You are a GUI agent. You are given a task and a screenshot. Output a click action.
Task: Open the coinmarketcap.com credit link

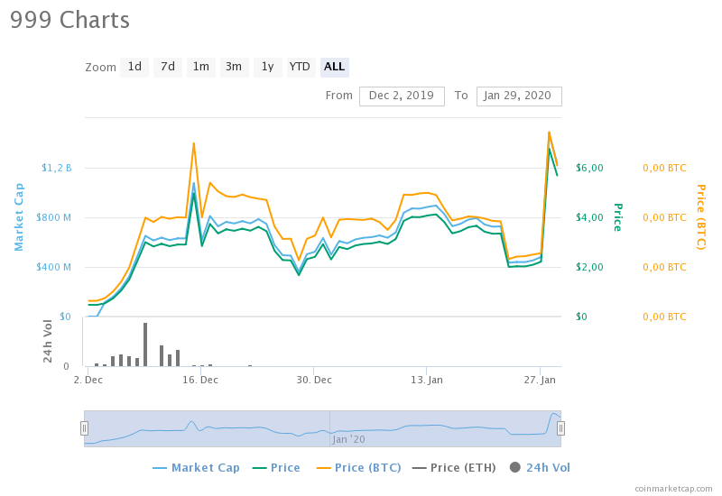[673, 488]
